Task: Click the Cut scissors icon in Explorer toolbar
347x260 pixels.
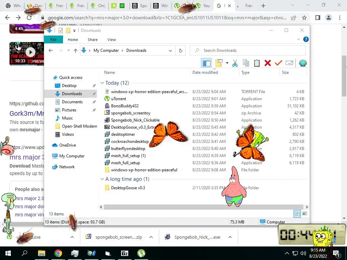Action: click(x=235, y=63)
